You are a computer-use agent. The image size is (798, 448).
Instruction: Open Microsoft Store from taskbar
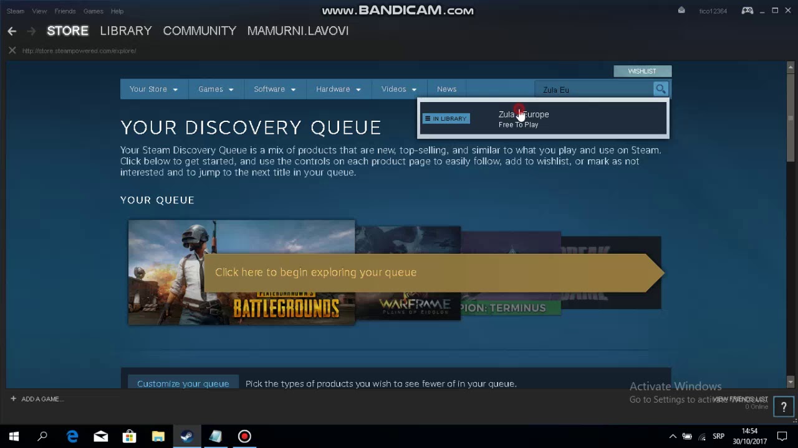129,436
